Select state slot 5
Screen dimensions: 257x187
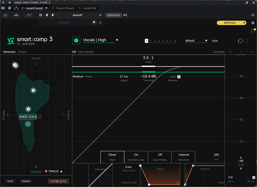(163, 41)
